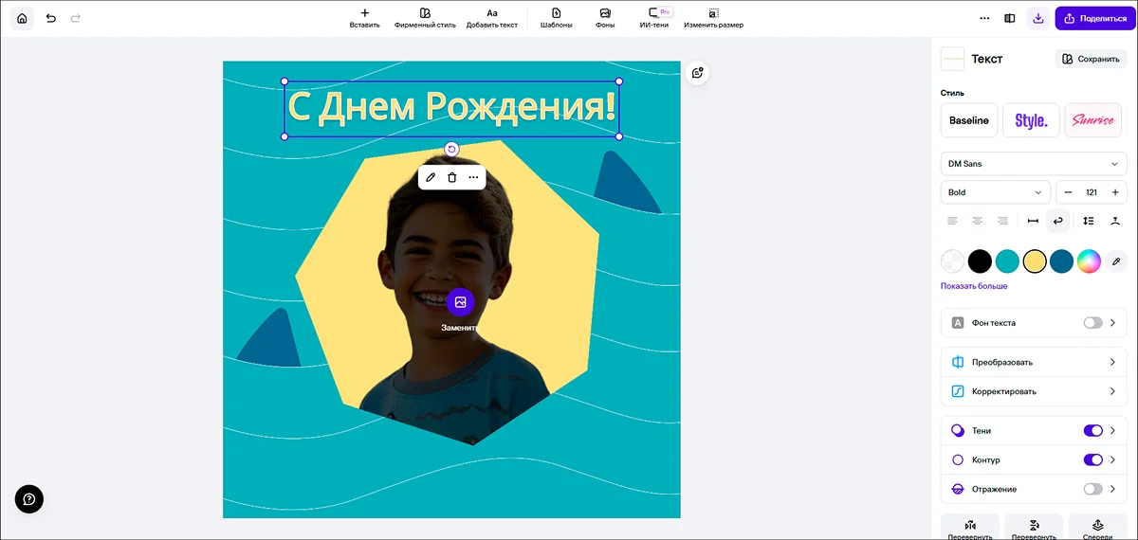The height and width of the screenshot is (540, 1138).
Task: Click the horizontal flip Перевернуть button
Action: 970,527
